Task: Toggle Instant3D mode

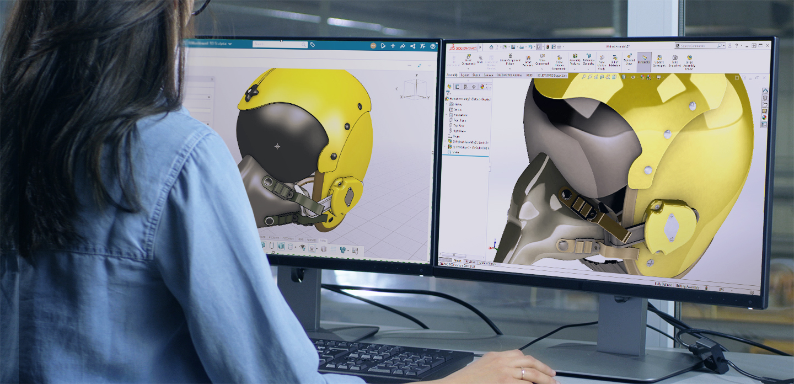Action: [x=643, y=61]
